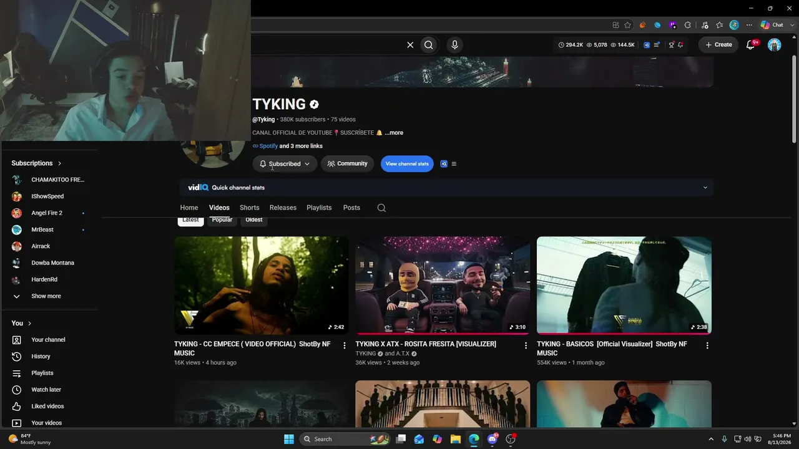The image size is (799, 449).
Task: Click the vidIQ trophy icon
Action: click(672, 45)
